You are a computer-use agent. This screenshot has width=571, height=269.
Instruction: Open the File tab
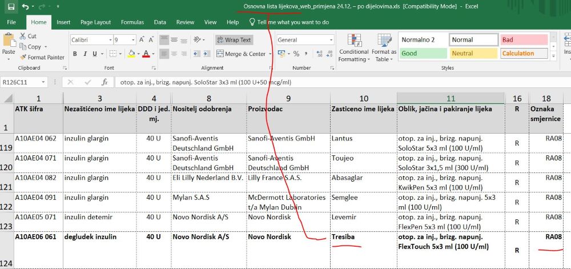tap(11, 22)
